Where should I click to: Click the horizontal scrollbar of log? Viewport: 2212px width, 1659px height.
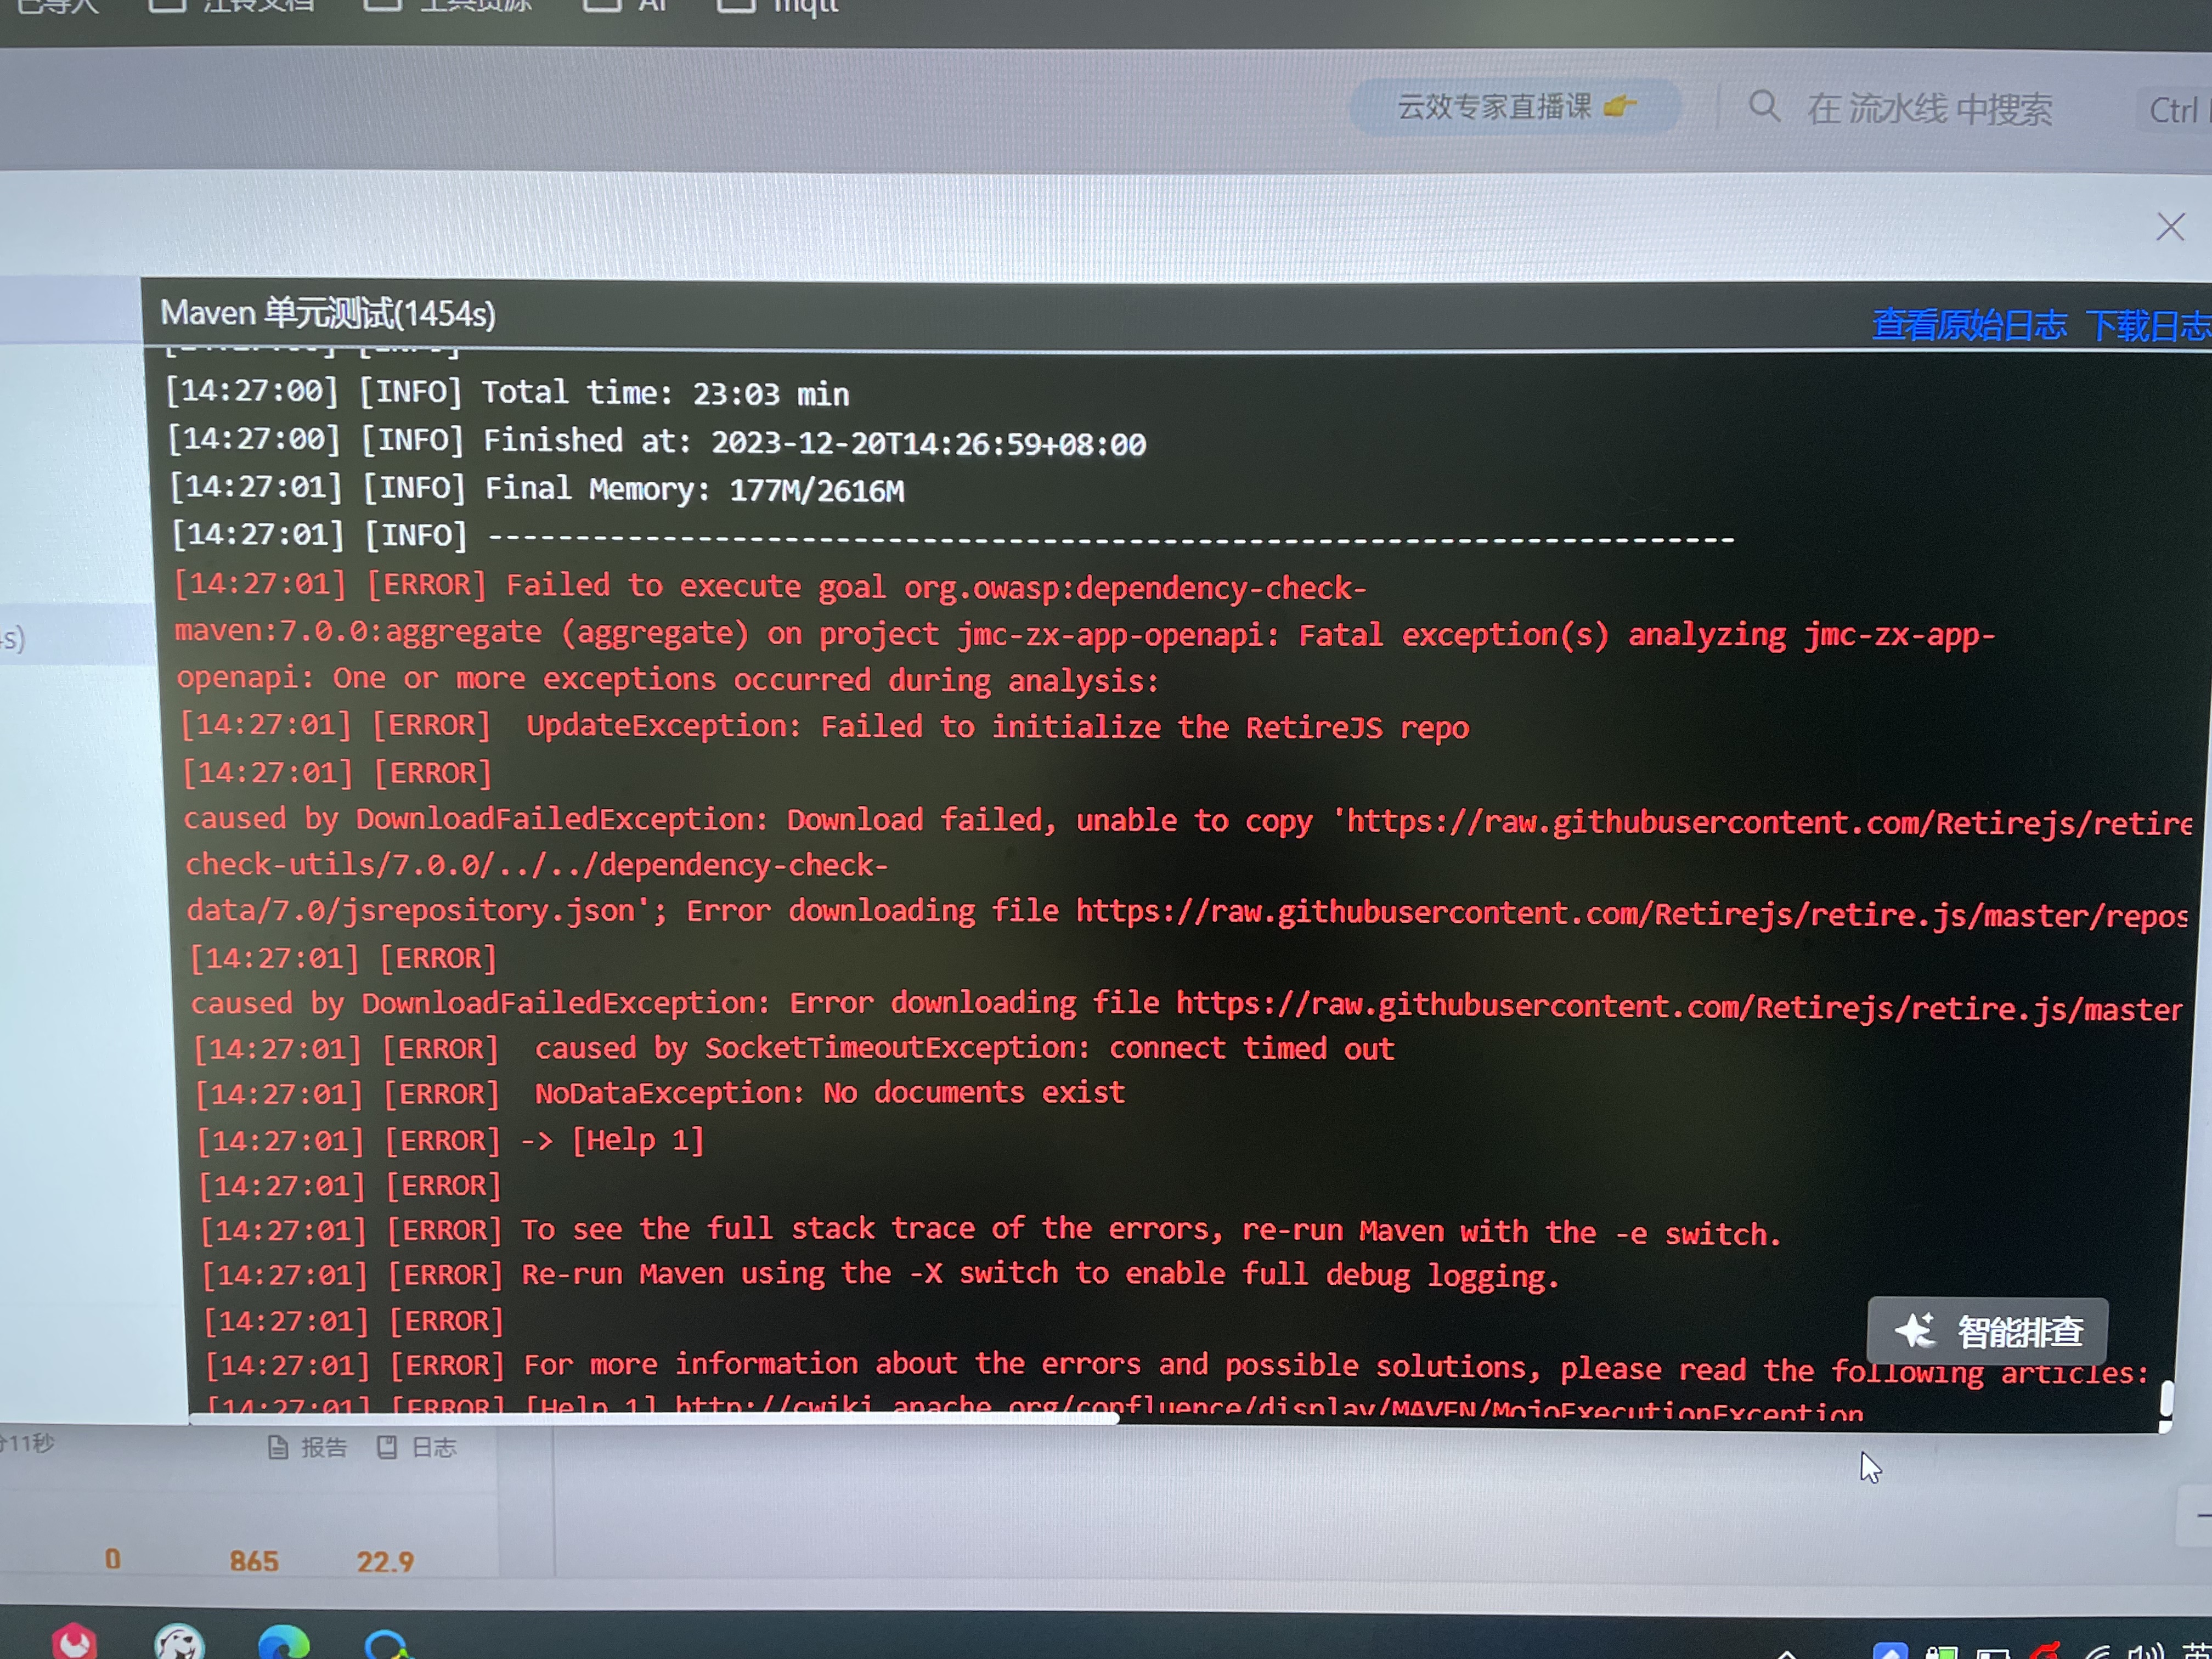click(653, 1418)
